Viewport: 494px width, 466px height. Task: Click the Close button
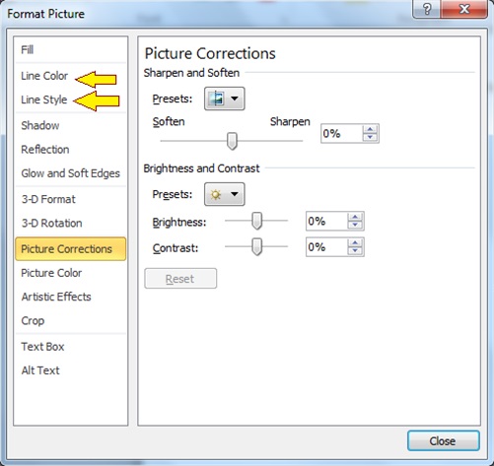coord(443,440)
